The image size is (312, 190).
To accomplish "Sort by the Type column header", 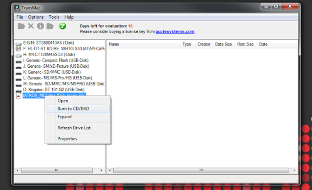I will tap(187, 44).
